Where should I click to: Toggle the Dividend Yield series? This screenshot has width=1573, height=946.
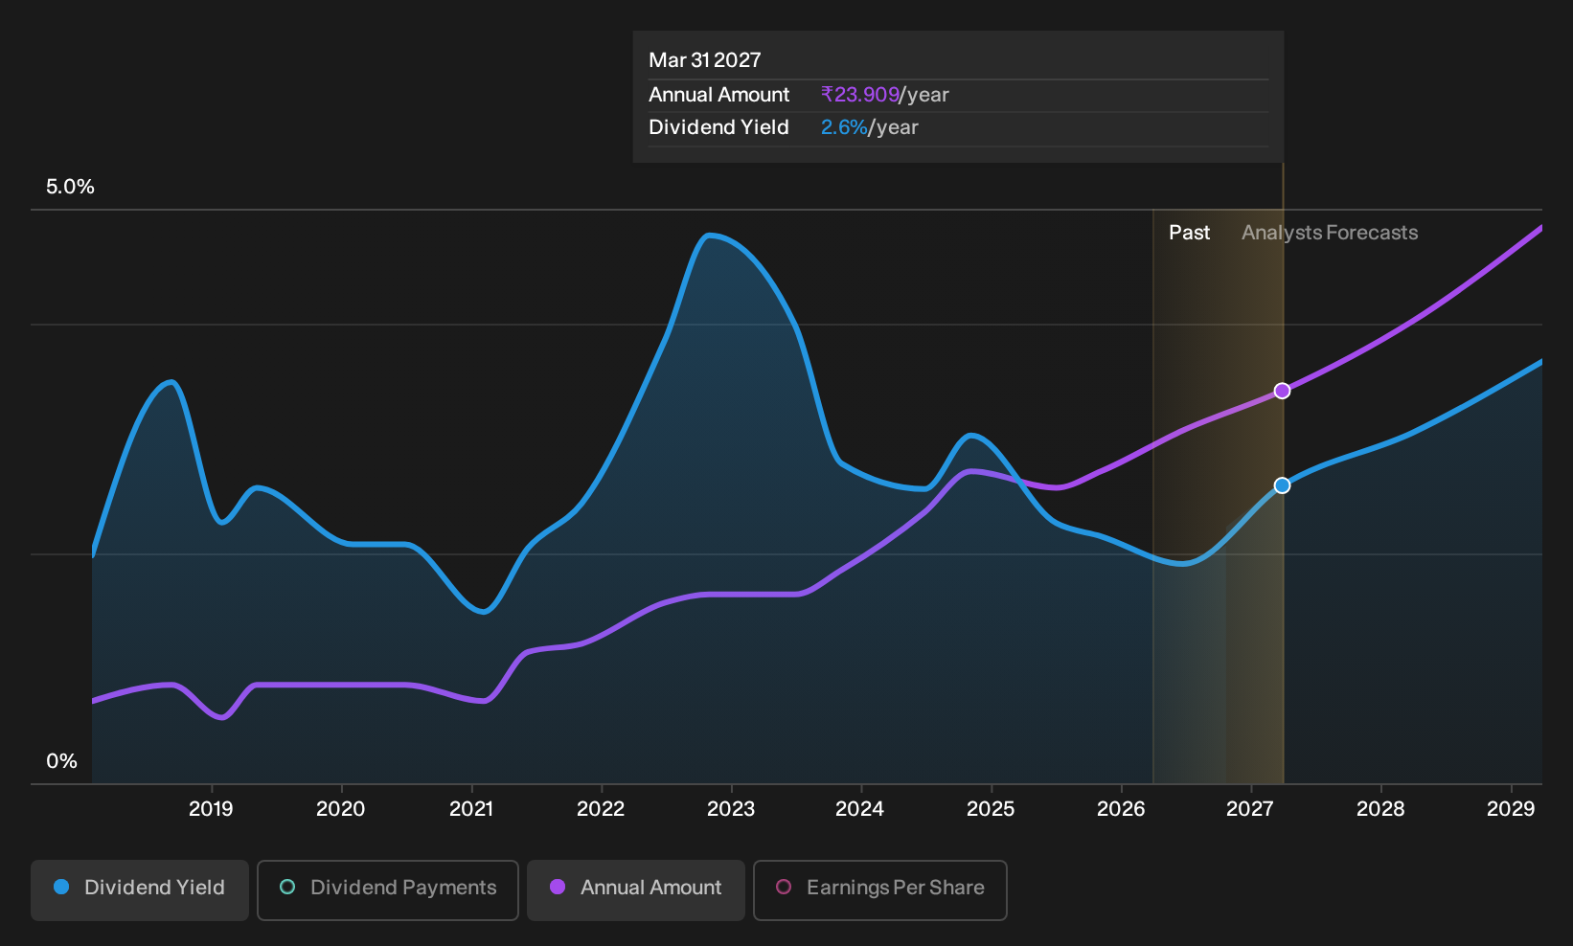[x=140, y=890]
